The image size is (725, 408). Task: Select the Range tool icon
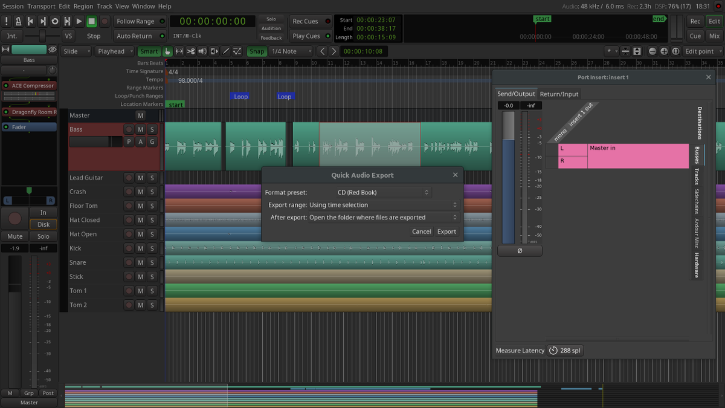(179, 51)
